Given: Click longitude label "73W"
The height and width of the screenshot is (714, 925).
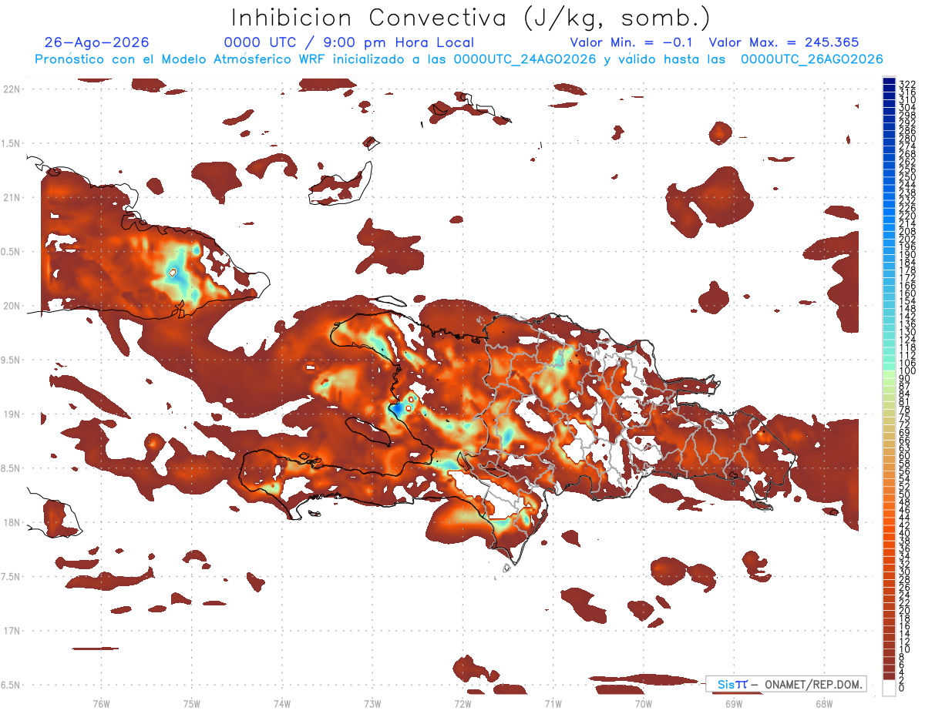Looking at the screenshot, I should pyautogui.click(x=372, y=703).
